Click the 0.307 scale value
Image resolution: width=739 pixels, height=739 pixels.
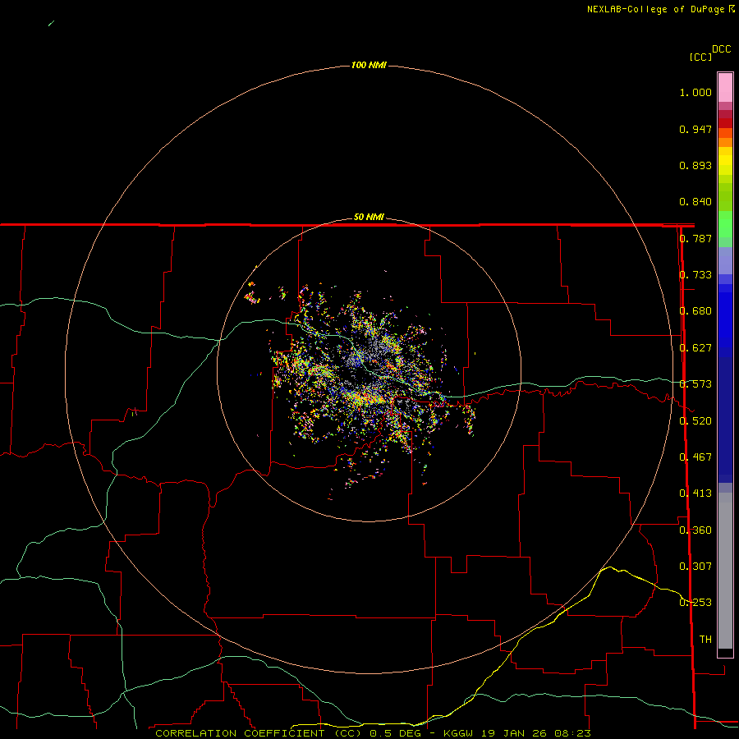(695, 567)
